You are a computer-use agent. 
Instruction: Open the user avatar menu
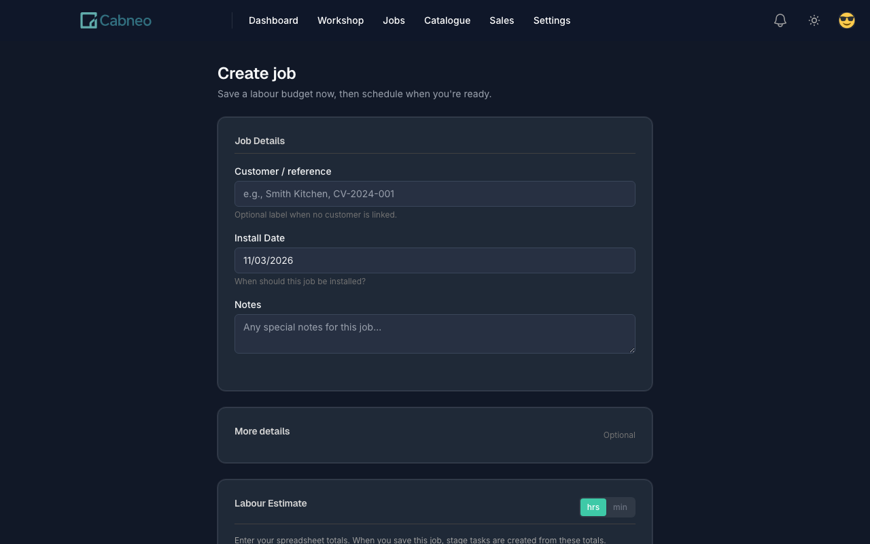click(847, 20)
